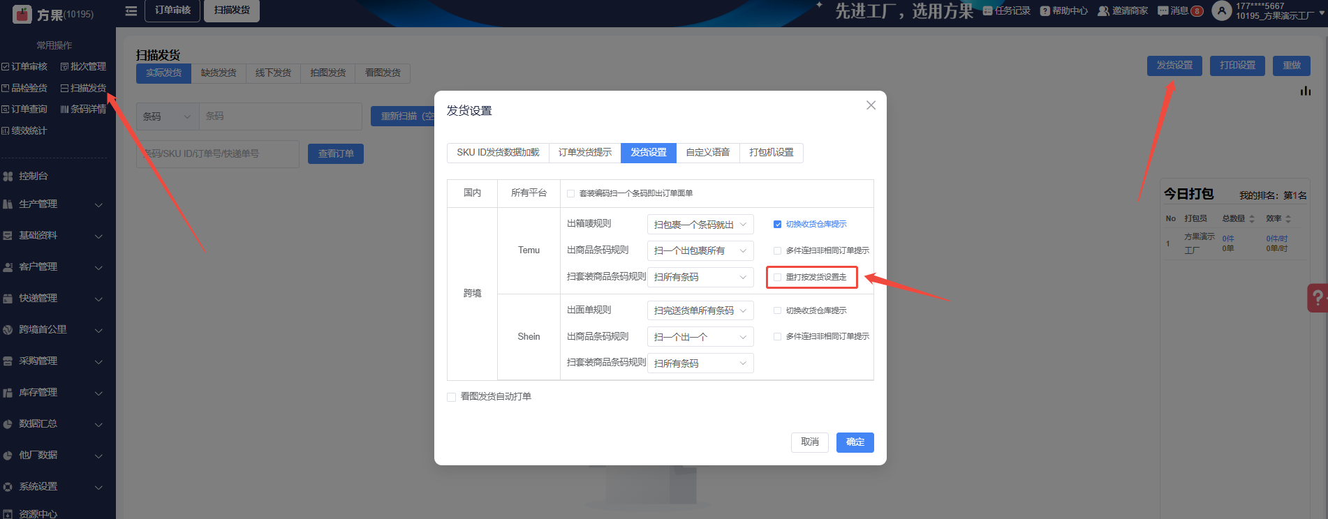The image size is (1328, 519).
Task: Expand 生产管理 sidebar menu
Action: click(x=53, y=204)
